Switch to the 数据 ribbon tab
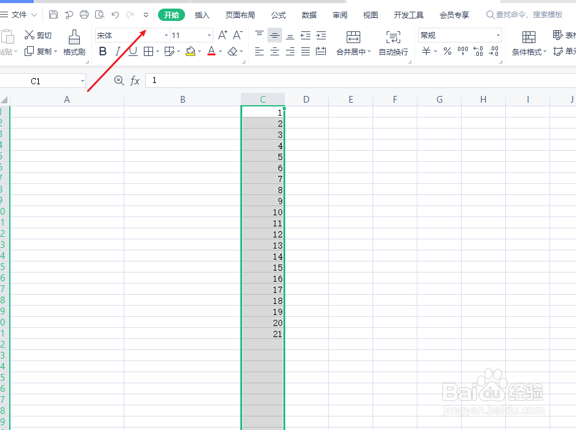576x430 pixels. (x=309, y=15)
